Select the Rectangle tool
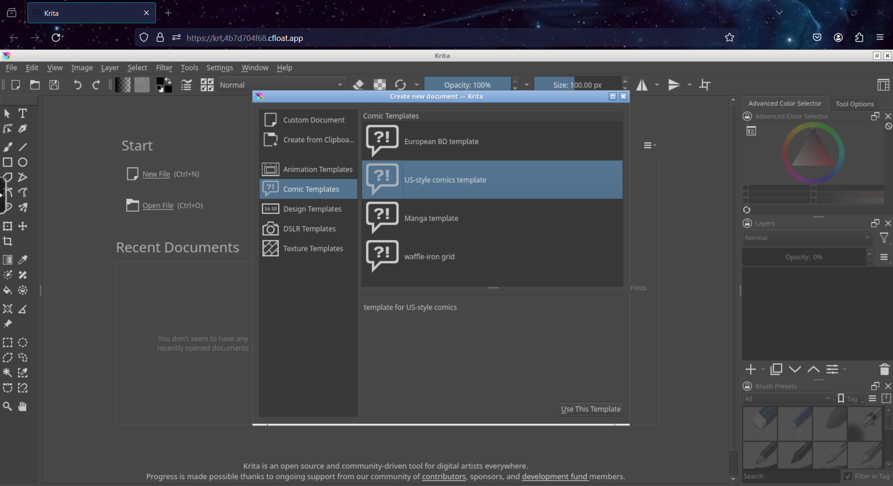 (7, 162)
